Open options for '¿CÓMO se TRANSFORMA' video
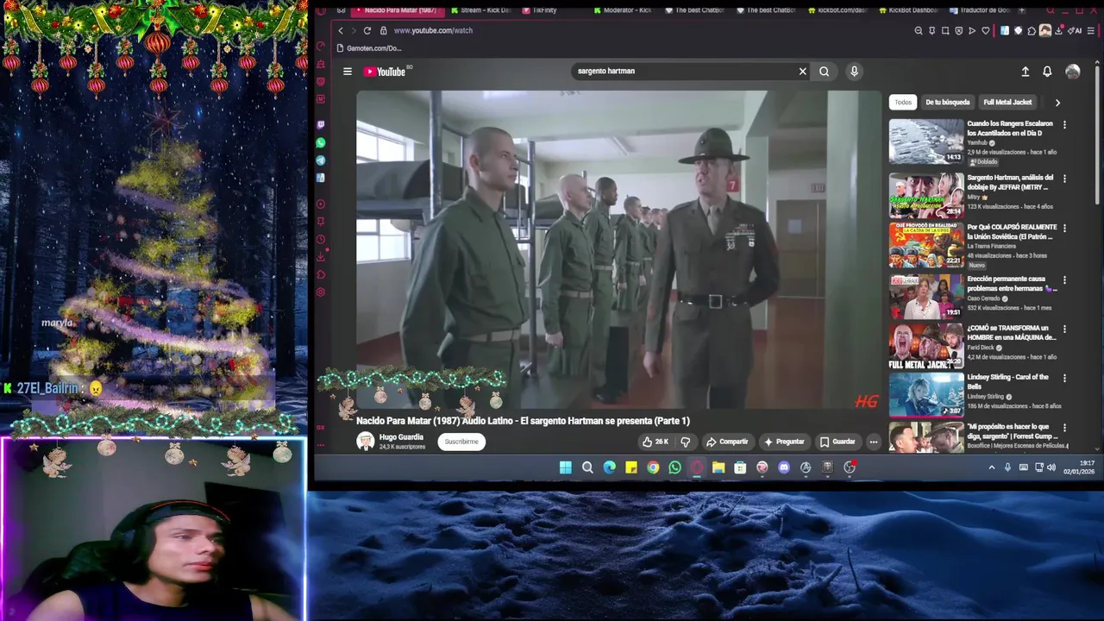Screen dimensions: 1104x621 1064,329
